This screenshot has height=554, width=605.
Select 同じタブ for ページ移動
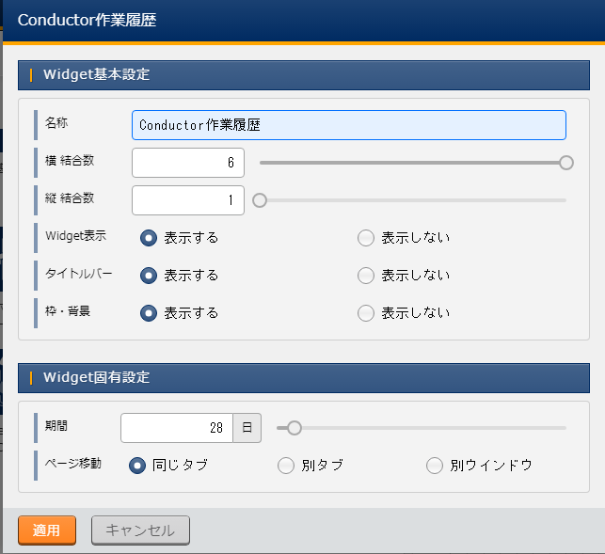click(x=137, y=466)
